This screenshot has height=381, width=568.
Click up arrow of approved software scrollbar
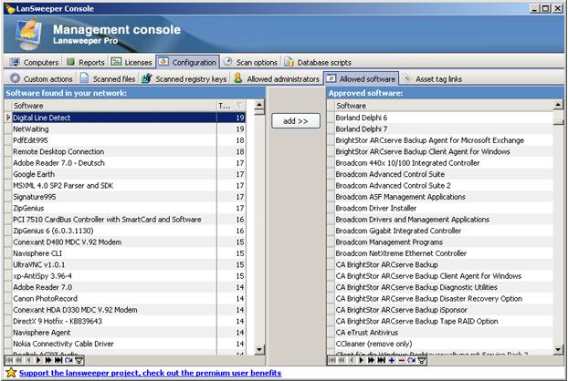(558, 105)
